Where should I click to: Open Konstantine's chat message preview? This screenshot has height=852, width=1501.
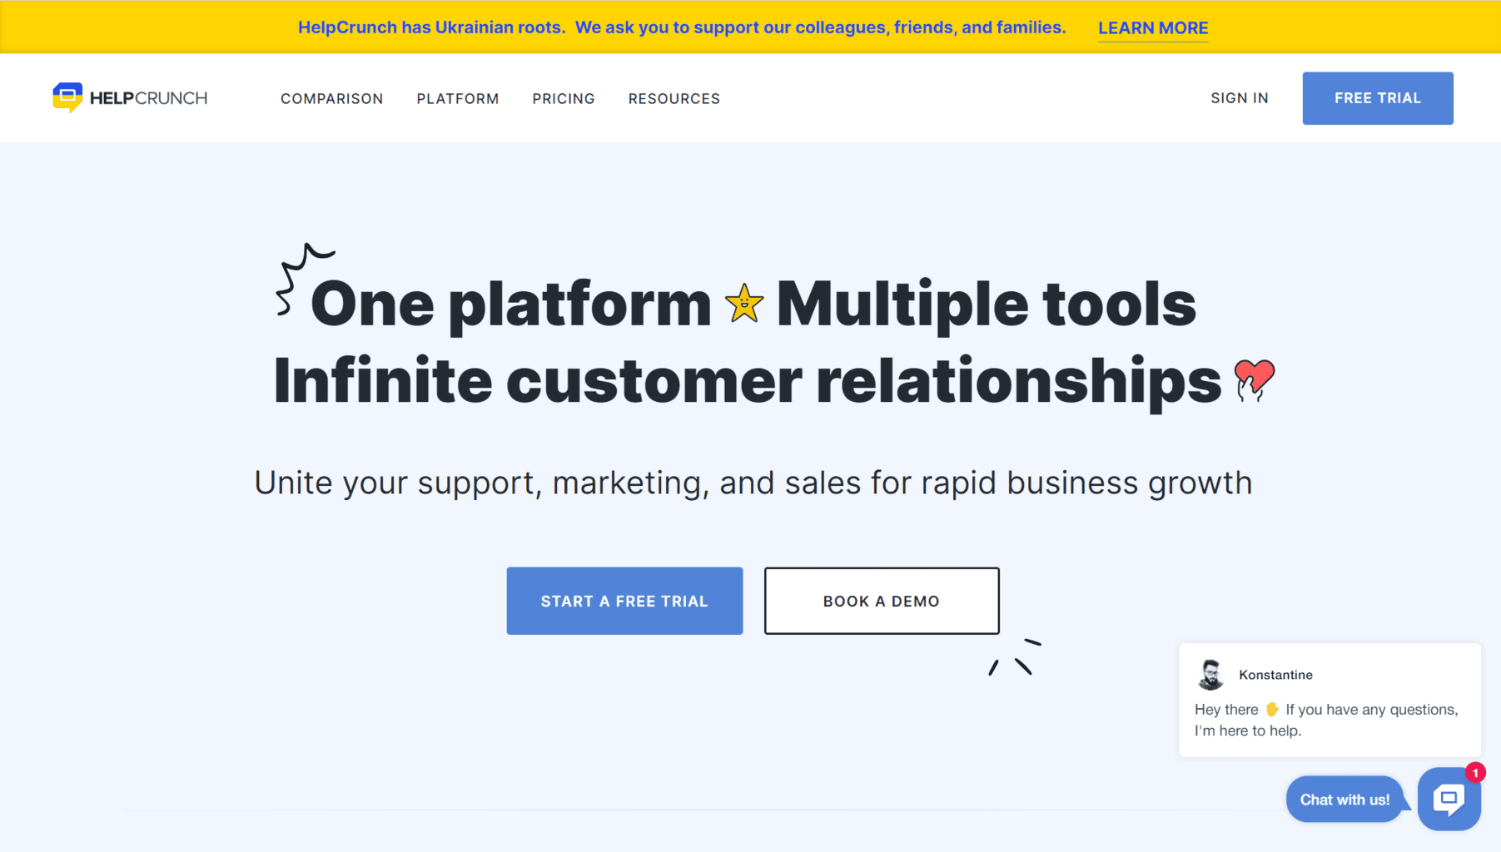coord(1330,700)
